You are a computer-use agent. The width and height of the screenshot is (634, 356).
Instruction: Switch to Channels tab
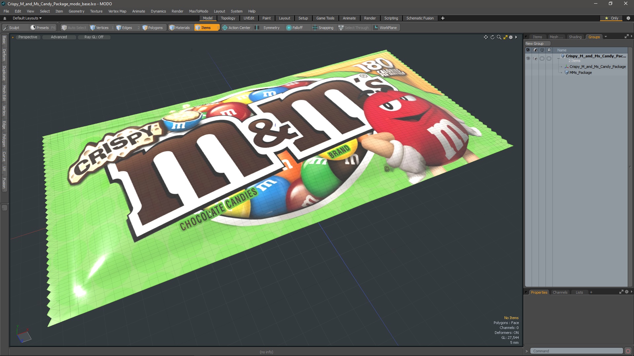(560, 292)
